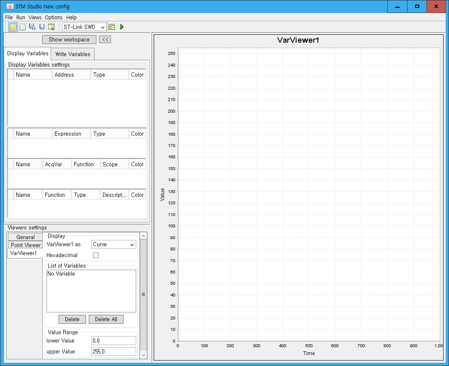Select the Point Viewer settings tab
Screen dimensions: 449x366
(x=25, y=245)
